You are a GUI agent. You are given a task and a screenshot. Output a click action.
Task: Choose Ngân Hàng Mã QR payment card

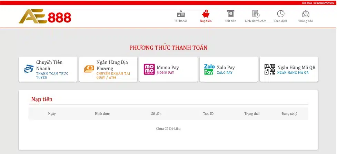coord(289,69)
